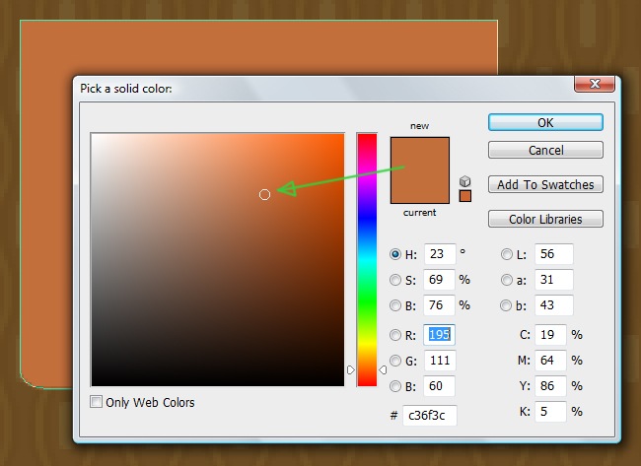The height and width of the screenshot is (466, 641).
Task: Click the K black percentage field
Action: tap(550, 411)
